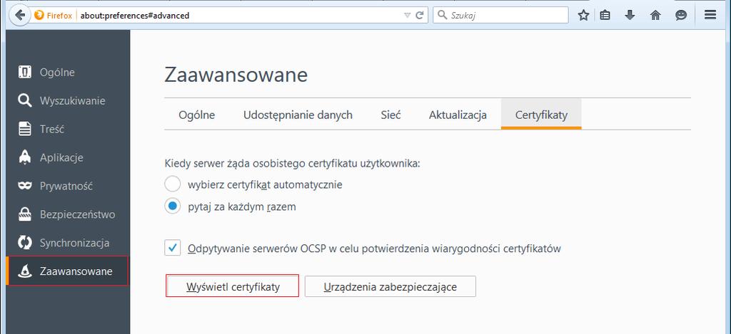Viewport: 731px width, 334px height.
Task: Switch to the Ogólne subtab
Action: 197,115
